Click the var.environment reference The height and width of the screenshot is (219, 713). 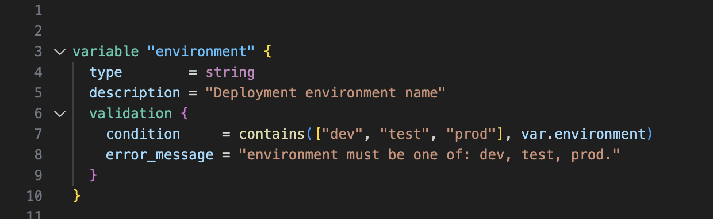(583, 134)
